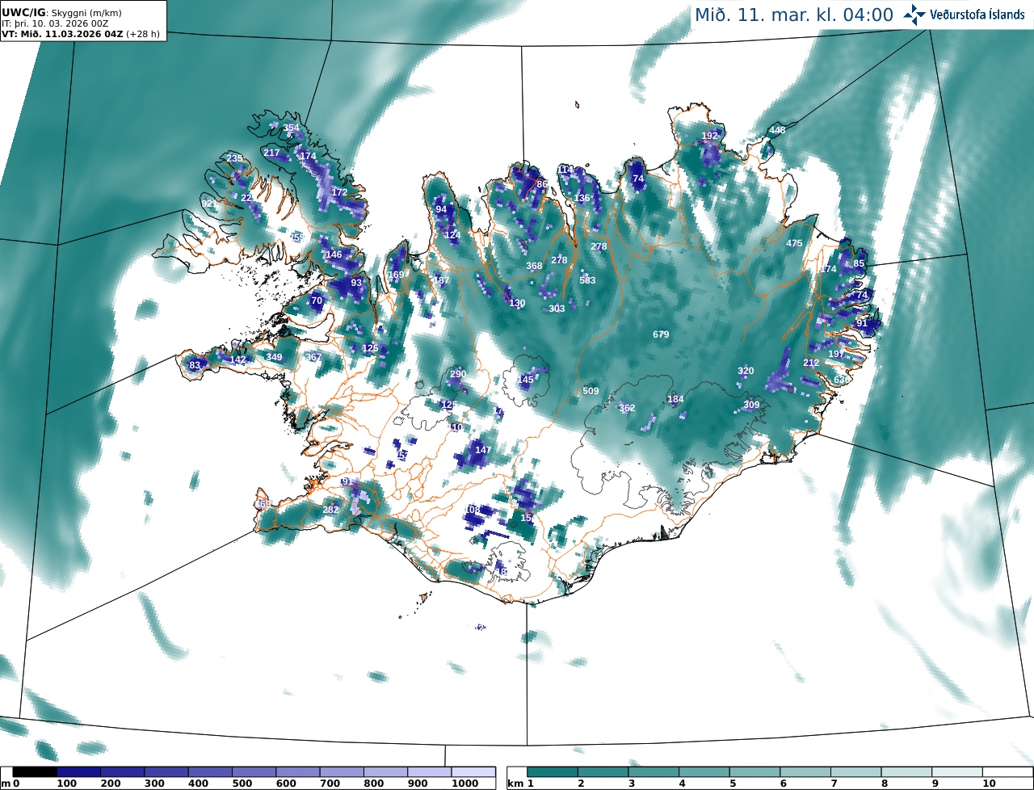Click the visibility value 583 on the map
The height and width of the screenshot is (790, 1034).
pos(587,280)
